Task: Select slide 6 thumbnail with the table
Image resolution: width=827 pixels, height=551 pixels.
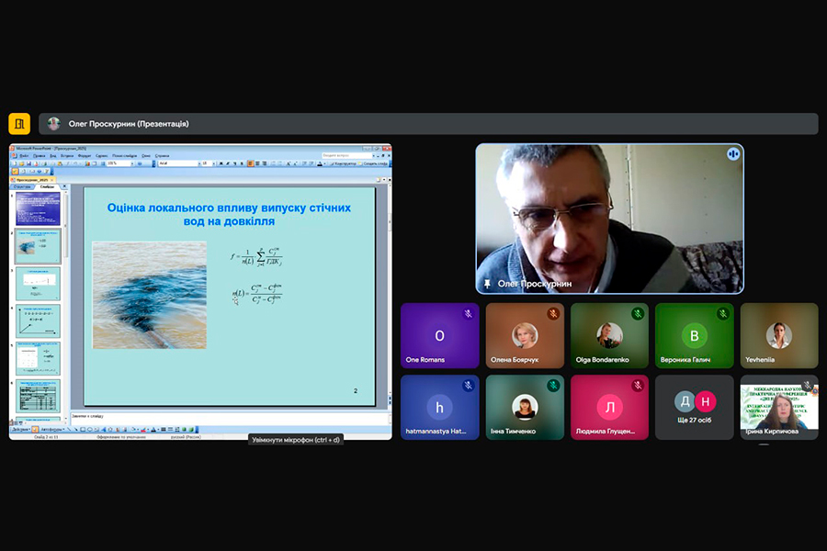Action: [x=38, y=396]
